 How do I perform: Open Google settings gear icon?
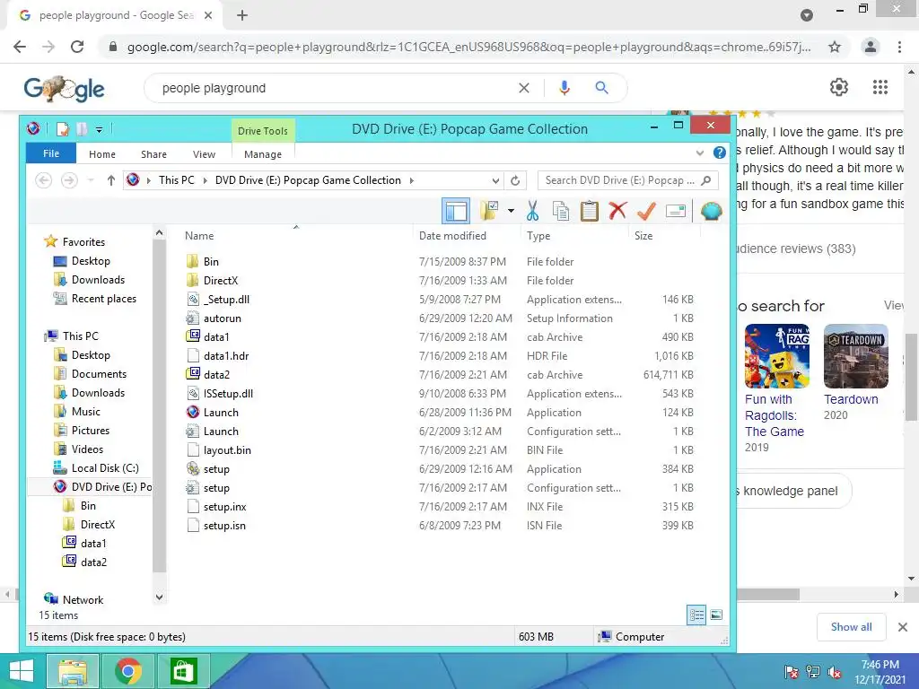(839, 87)
